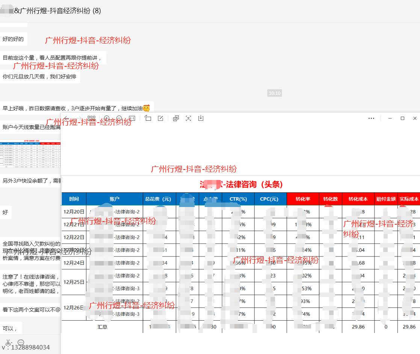Open the spreadsheet thumbnail in the chat

30,153
